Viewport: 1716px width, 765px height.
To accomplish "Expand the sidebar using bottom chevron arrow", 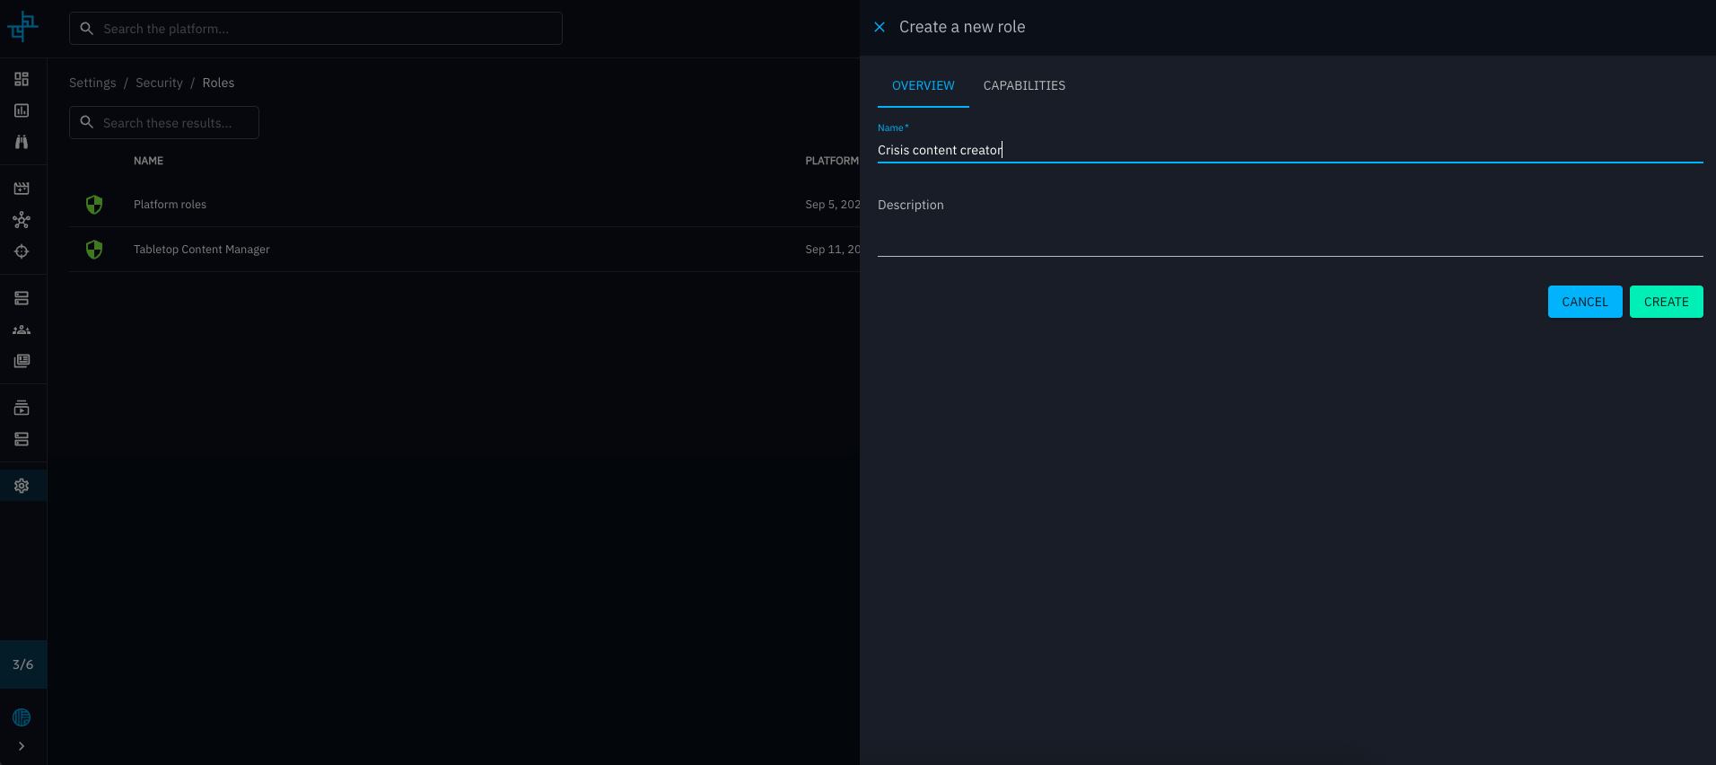I will [x=22, y=746].
